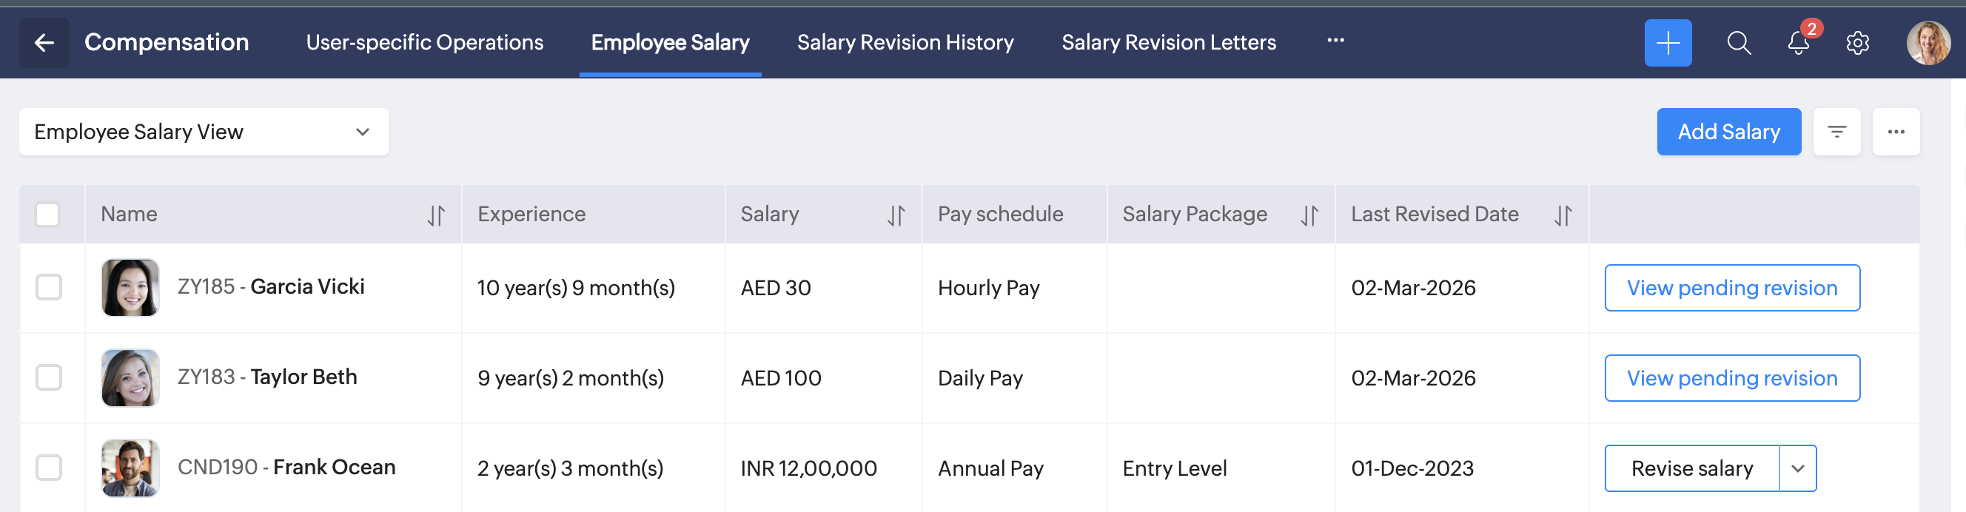
Task: Sort the table by the Name column
Action: click(435, 215)
